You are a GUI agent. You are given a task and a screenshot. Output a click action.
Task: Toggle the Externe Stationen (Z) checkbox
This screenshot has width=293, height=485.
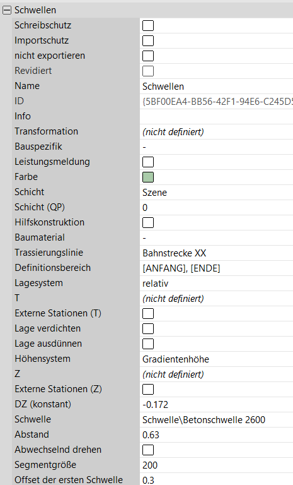click(x=148, y=389)
